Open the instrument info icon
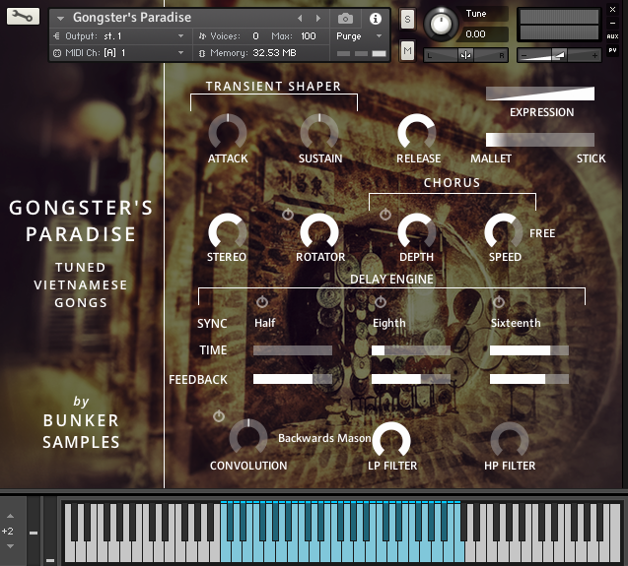Image resolution: width=628 pixels, height=566 pixels. (375, 19)
